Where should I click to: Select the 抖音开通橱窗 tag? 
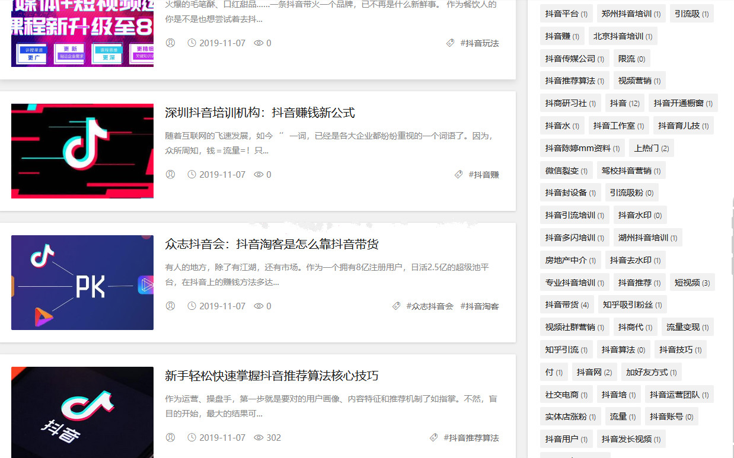click(683, 103)
